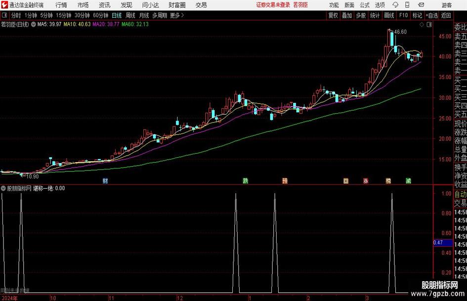Click the MA10: 40.63 label

point(77,24)
